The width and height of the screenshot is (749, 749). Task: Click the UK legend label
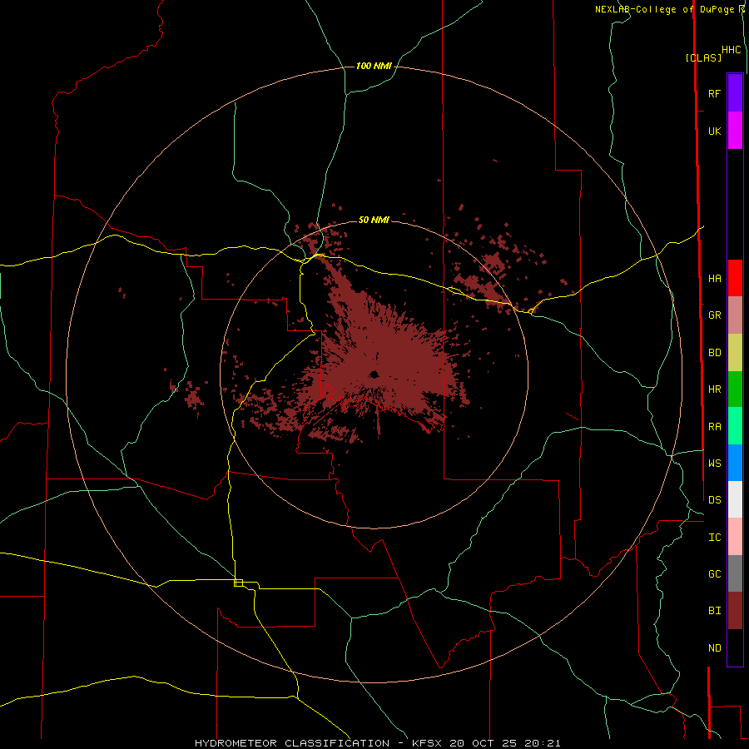(x=714, y=131)
